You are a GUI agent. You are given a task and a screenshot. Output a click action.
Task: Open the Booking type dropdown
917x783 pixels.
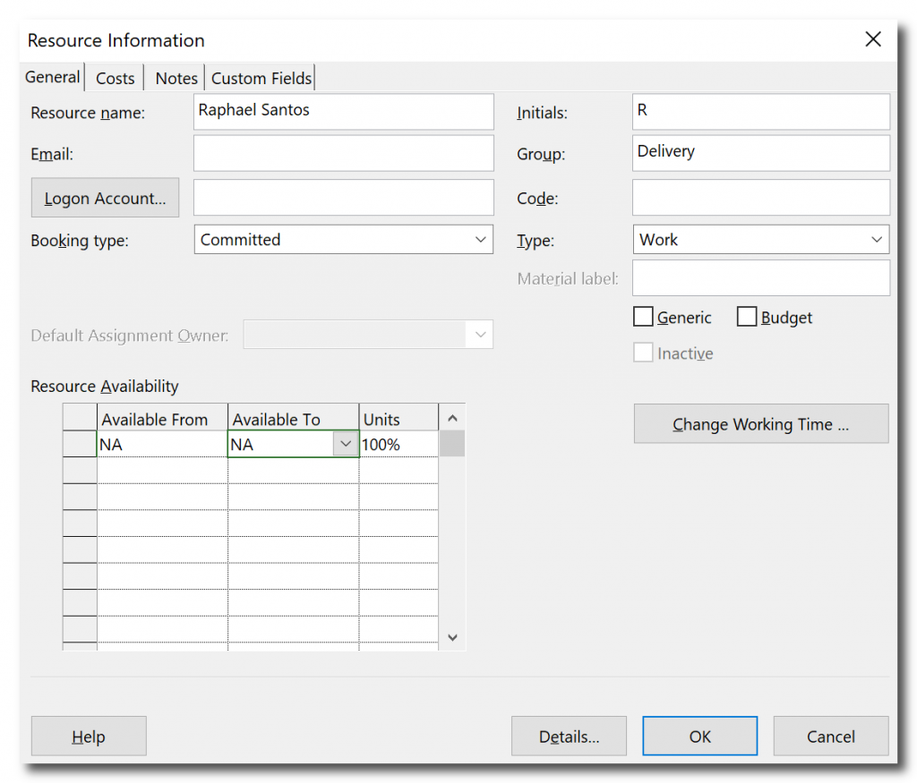(x=343, y=240)
